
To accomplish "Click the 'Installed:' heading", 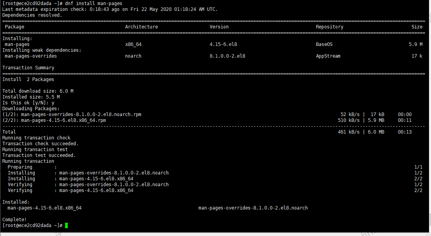I will [x=16, y=202].
